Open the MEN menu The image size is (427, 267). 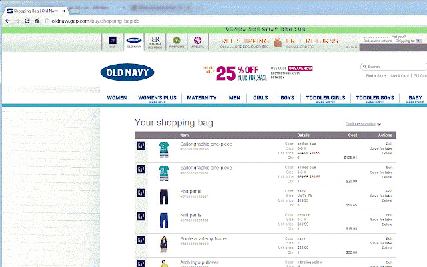(x=234, y=98)
